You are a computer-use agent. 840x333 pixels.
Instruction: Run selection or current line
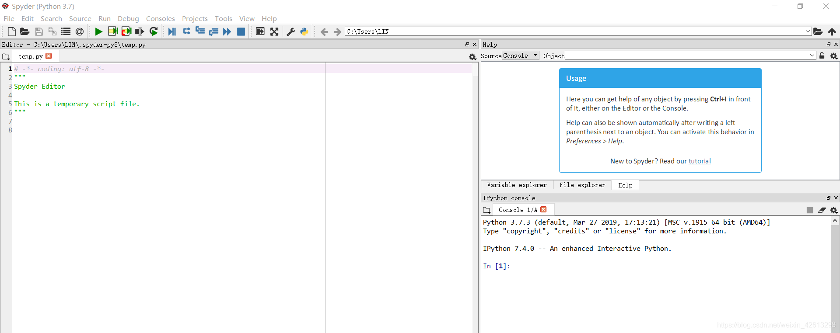(x=140, y=31)
